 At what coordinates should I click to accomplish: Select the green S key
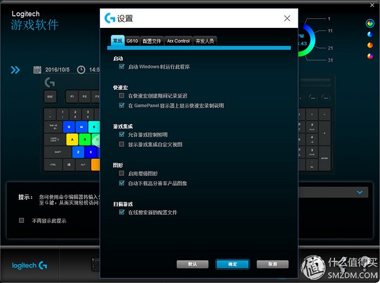85,139
